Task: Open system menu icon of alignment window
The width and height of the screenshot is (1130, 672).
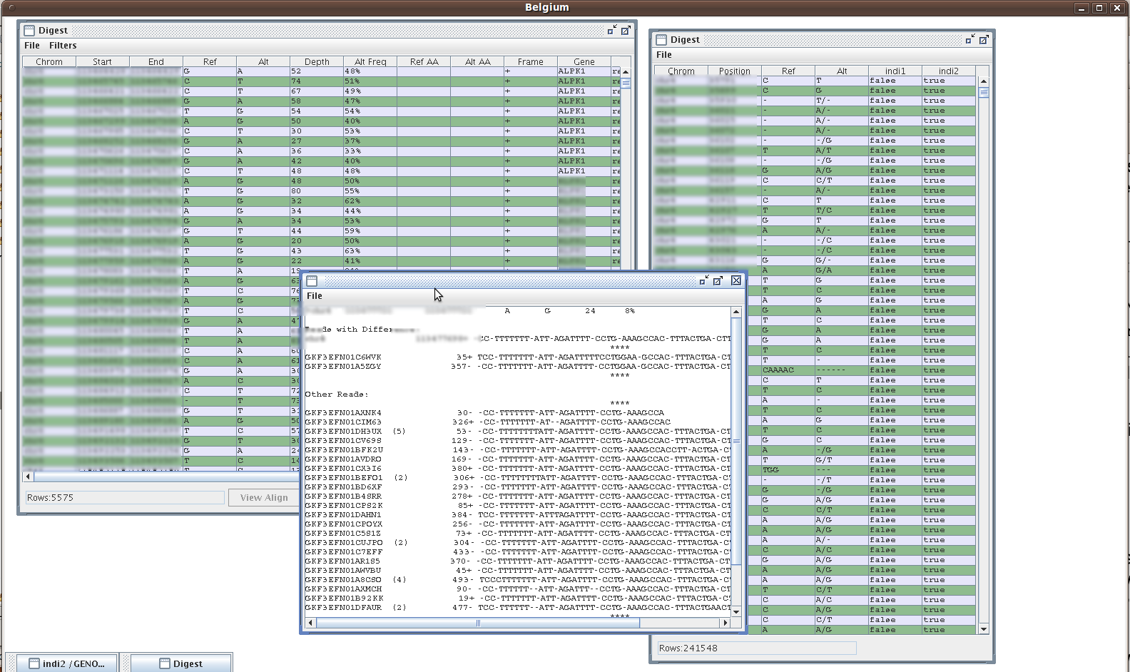Action: coord(312,281)
